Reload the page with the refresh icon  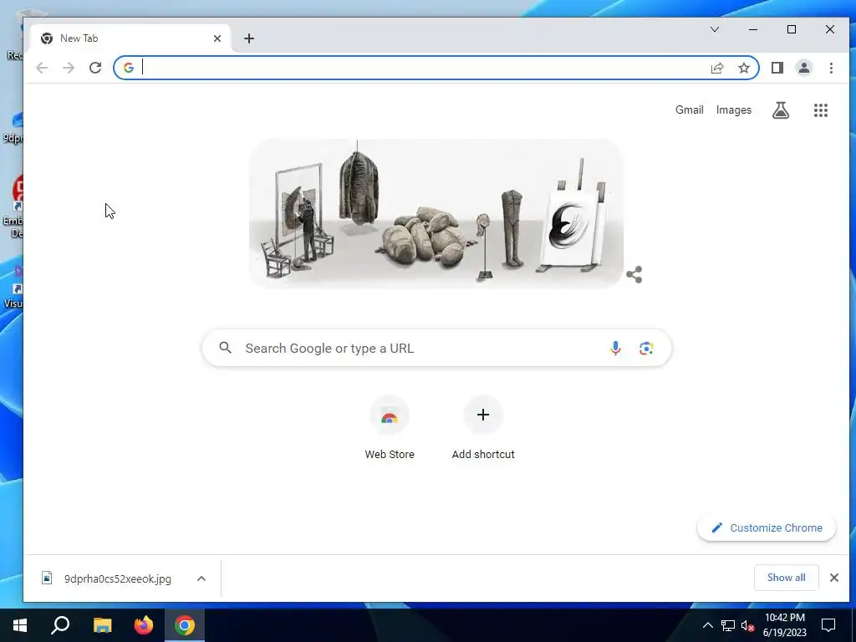pos(95,68)
